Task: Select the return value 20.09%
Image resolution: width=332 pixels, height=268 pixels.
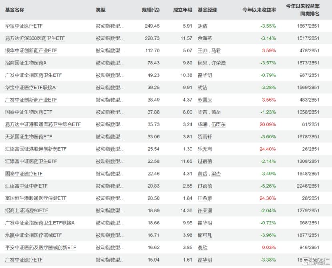Action: tap(268, 124)
